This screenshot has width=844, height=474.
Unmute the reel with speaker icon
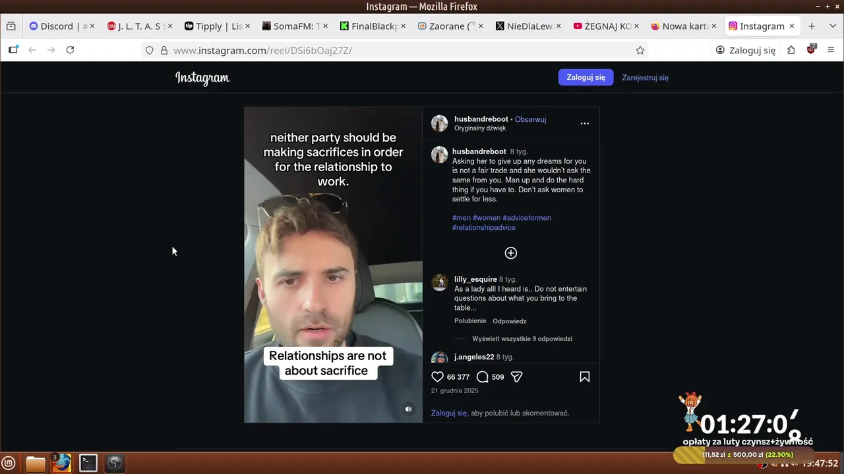pos(408,409)
